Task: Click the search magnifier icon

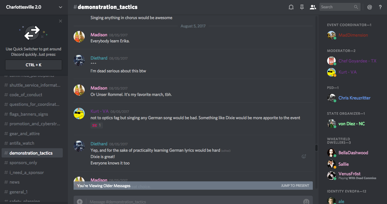Action: [x=356, y=7]
